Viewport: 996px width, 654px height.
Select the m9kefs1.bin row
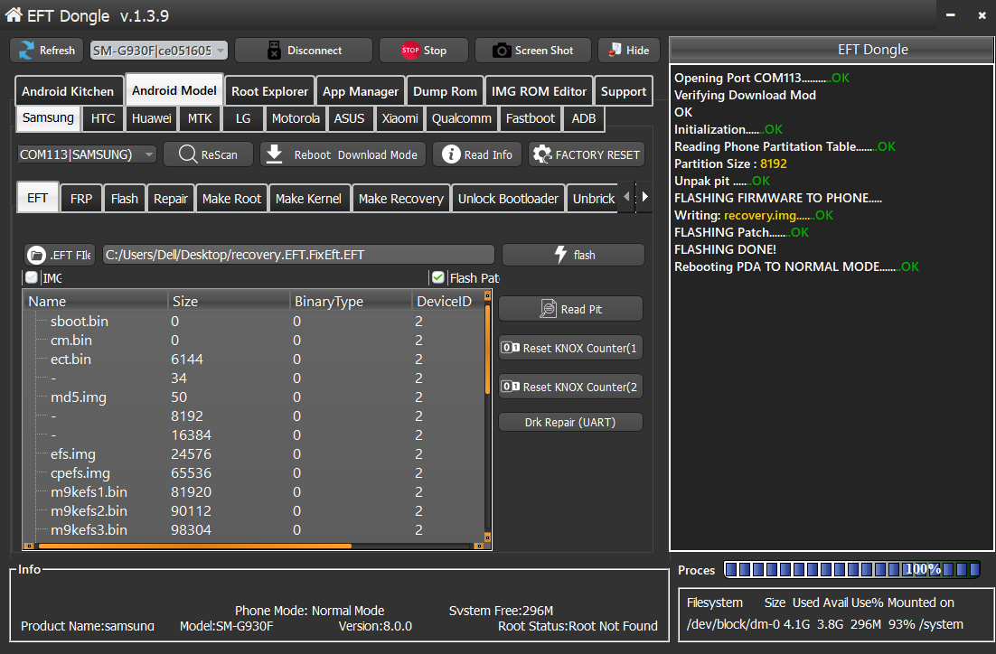254,492
